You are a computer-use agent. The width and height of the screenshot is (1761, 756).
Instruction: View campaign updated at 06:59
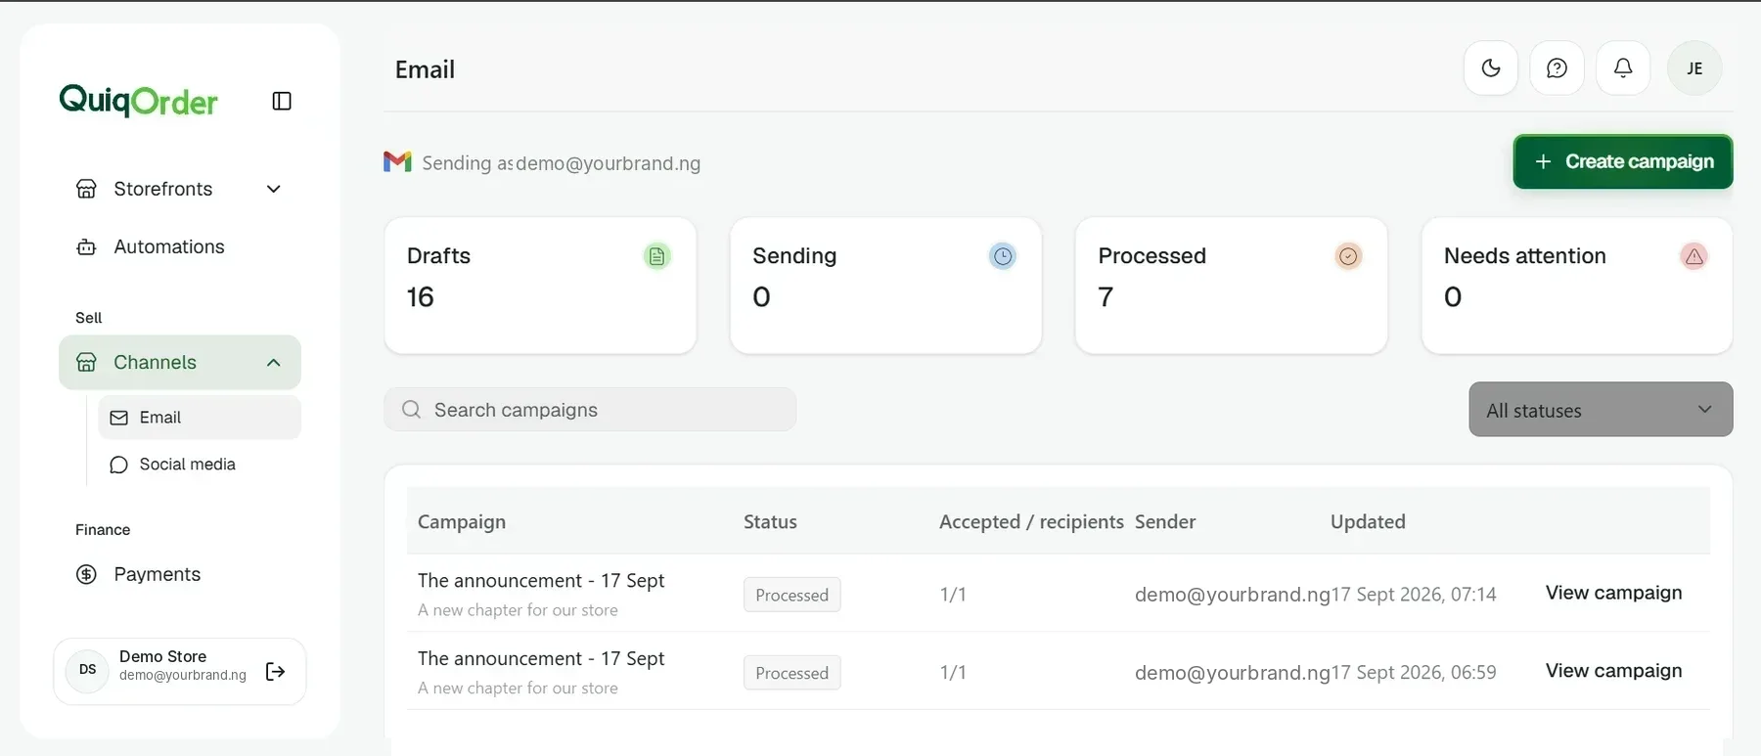1614,671
